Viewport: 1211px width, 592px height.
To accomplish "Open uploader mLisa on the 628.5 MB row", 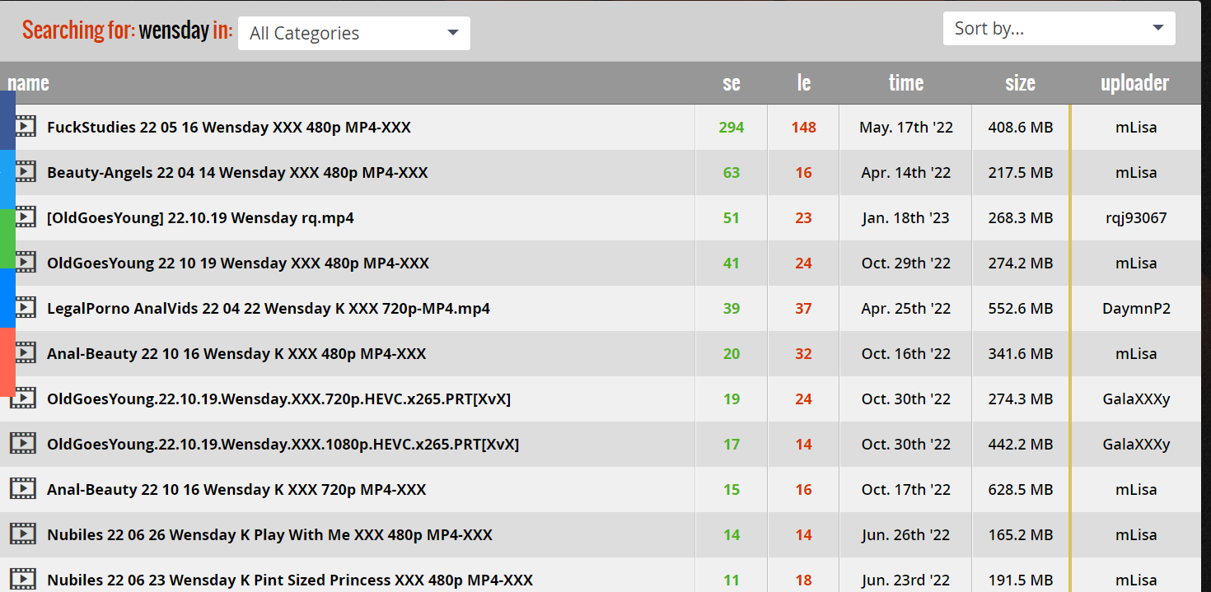I will (1136, 490).
